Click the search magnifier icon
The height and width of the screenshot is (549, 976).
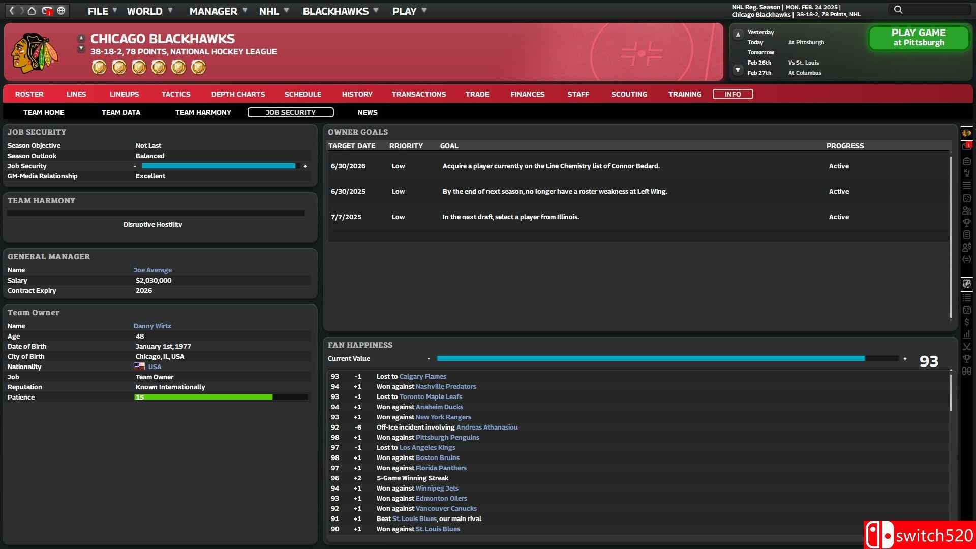[898, 10]
